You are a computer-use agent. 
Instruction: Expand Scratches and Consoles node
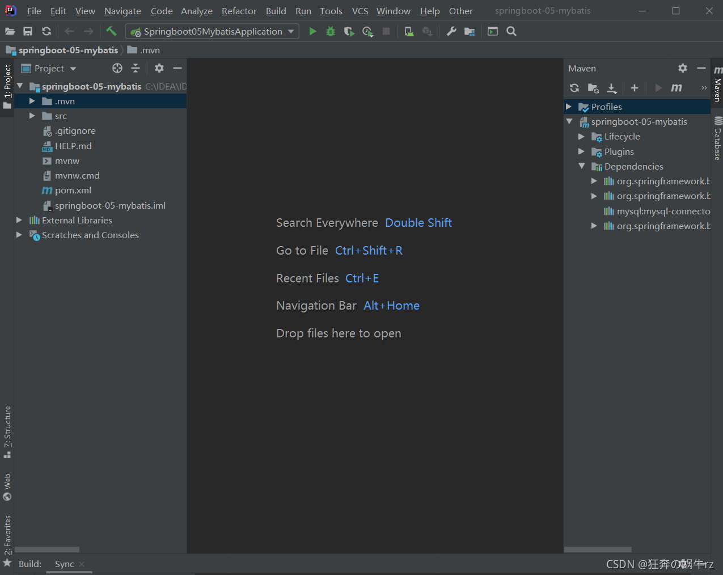pyautogui.click(x=19, y=235)
